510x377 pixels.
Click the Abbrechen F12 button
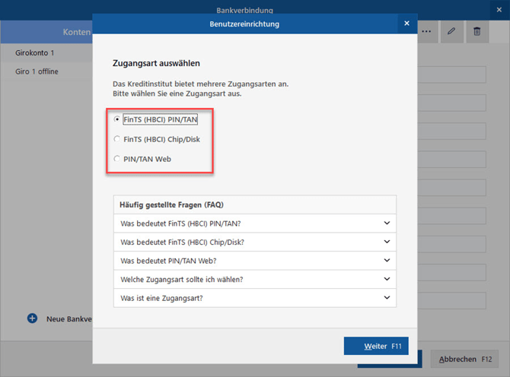click(462, 360)
